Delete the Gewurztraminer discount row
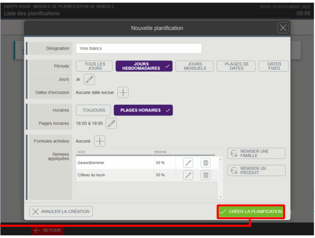 [x=206, y=163]
